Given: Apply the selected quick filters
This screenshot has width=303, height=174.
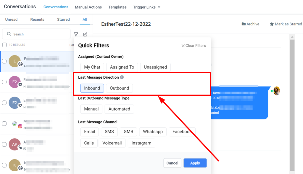Looking at the screenshot, I should [x=195, y=163].
